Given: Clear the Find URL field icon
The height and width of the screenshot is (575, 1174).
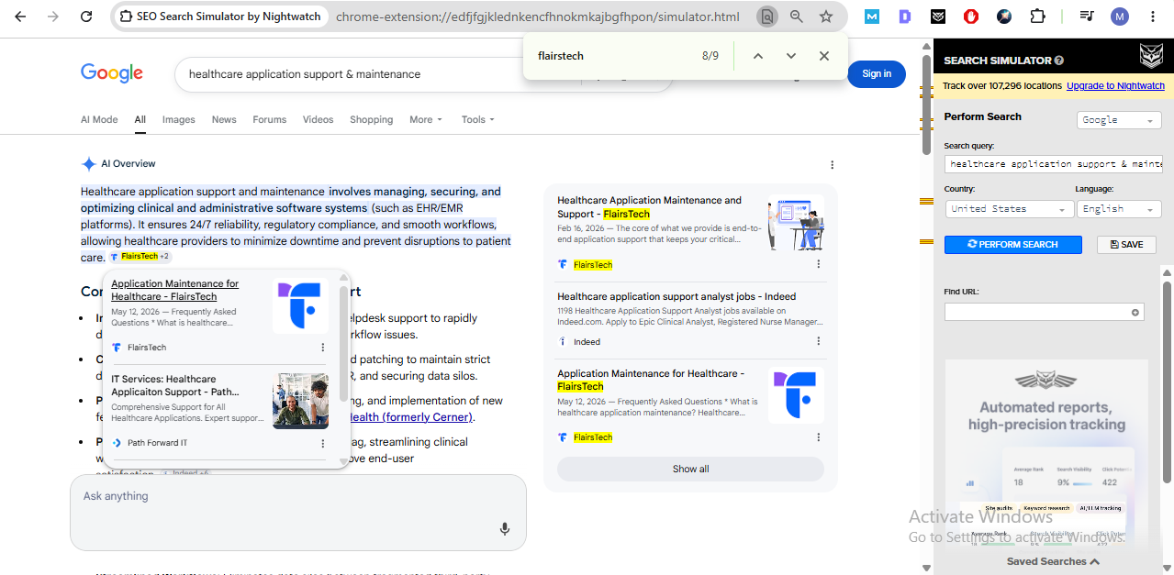Looking at the screenshot, I should point(1135,313).
